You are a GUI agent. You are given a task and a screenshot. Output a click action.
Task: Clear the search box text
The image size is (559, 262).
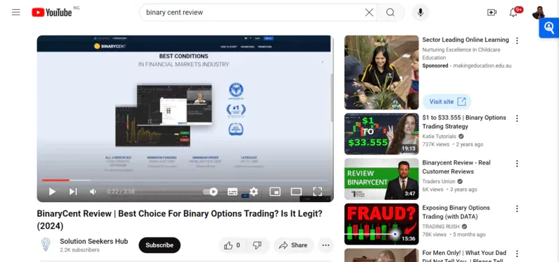coord(369,13)
